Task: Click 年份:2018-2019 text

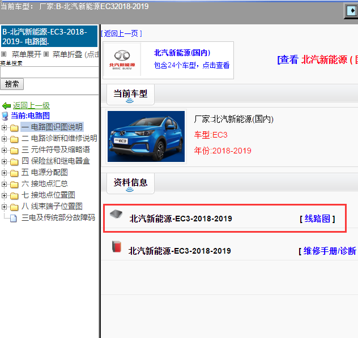Action: 223,151
